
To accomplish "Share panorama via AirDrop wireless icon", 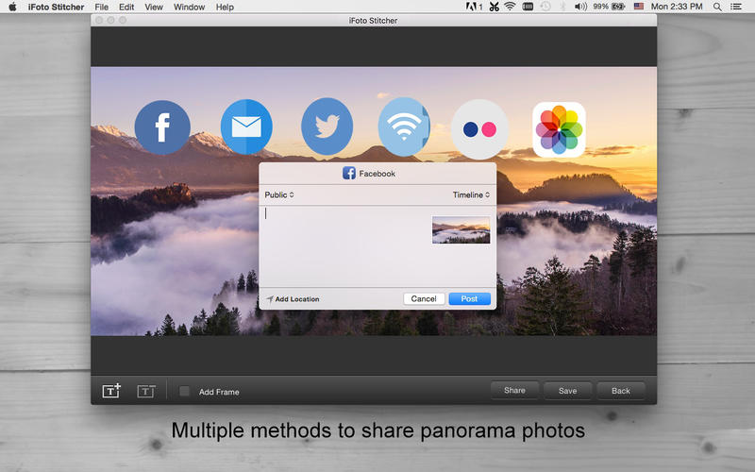I will pyautogui.click(x=404, y=127).
